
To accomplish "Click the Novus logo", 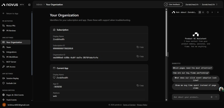I will pos(10,5).
